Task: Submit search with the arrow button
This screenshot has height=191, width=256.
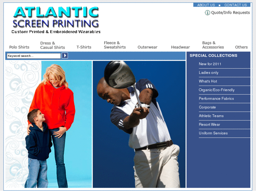Action: tap(65, 56)
